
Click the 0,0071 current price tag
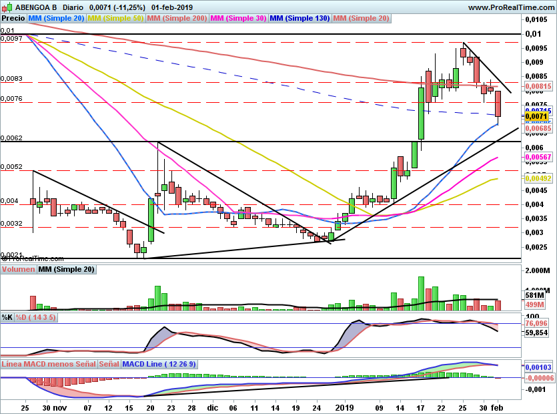[536, 116]
